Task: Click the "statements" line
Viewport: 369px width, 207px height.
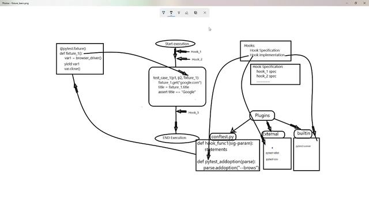Action: point(216,149)
